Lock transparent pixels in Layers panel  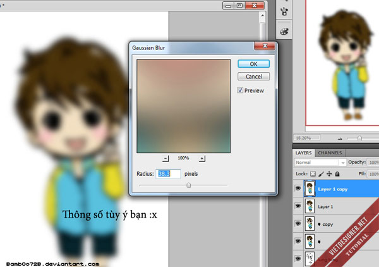[313, 174]
